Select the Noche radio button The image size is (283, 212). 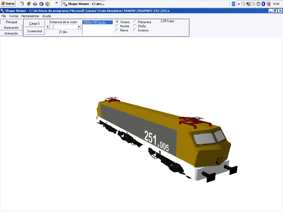tap(117, 26)
